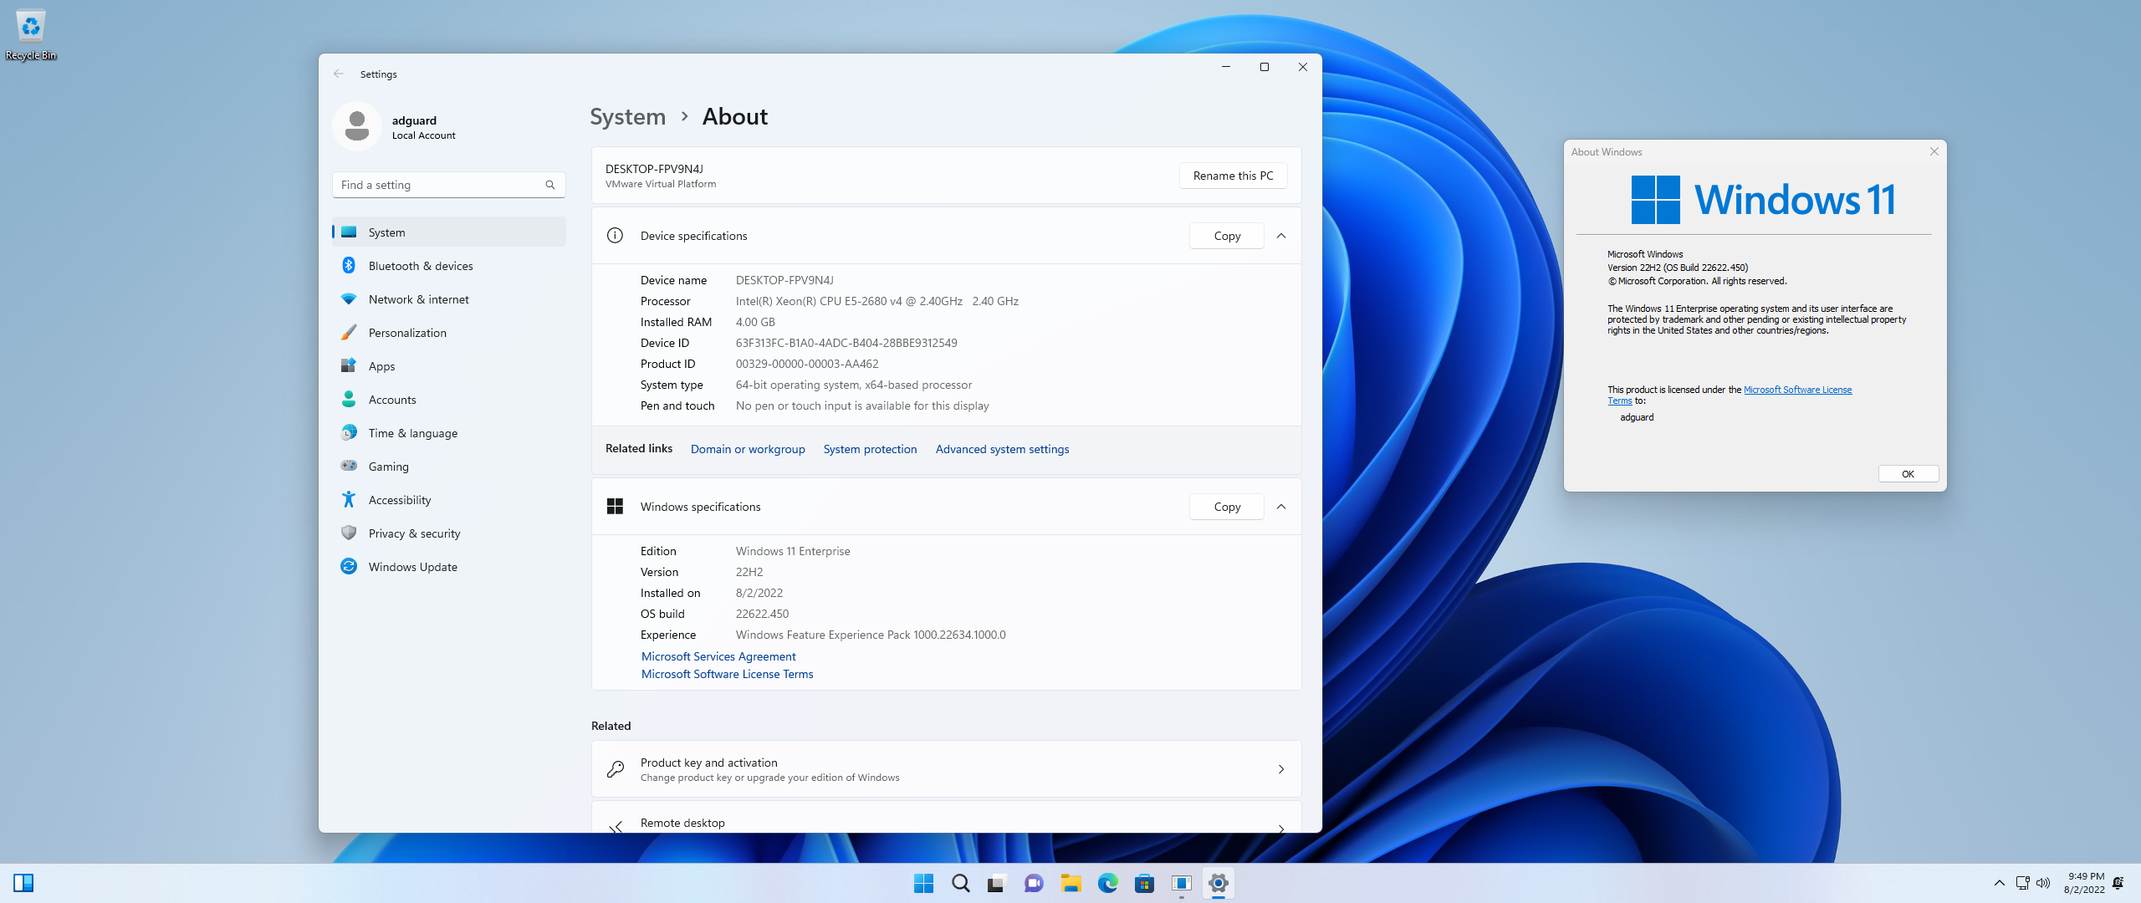This screenshot has height=903, width=2141.
Task: Click the adguard user avatar
Action: click(357, 126)
